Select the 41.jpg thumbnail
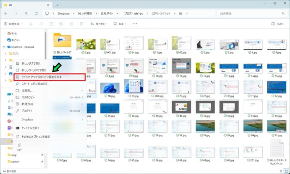 click(181, 107)
